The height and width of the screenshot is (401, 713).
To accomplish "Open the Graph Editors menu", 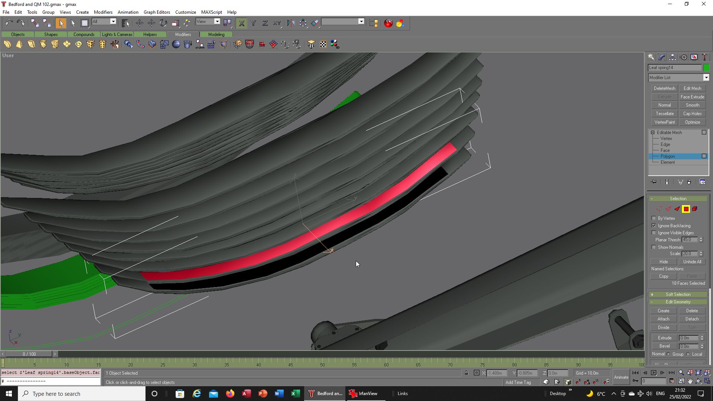I will (157, 12).
